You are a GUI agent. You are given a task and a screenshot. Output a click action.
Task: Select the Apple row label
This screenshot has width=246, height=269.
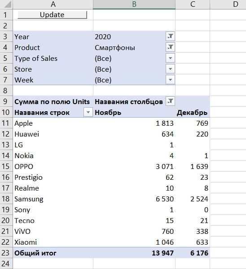[53, 123]
